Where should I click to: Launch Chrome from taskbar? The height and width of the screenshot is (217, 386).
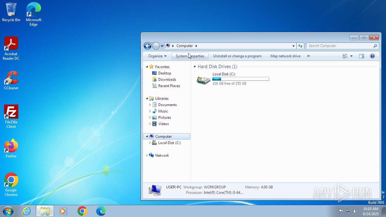click(82, 211)
